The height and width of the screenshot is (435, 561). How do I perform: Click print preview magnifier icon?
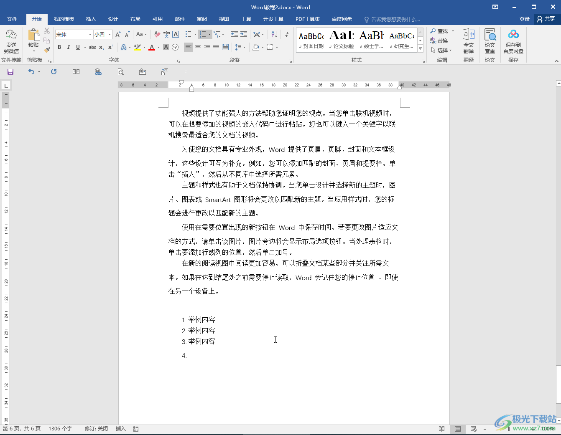pyautogui.click(x=120, y=72)
